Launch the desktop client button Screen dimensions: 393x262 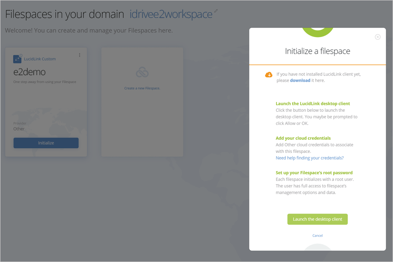pos(317,219)
